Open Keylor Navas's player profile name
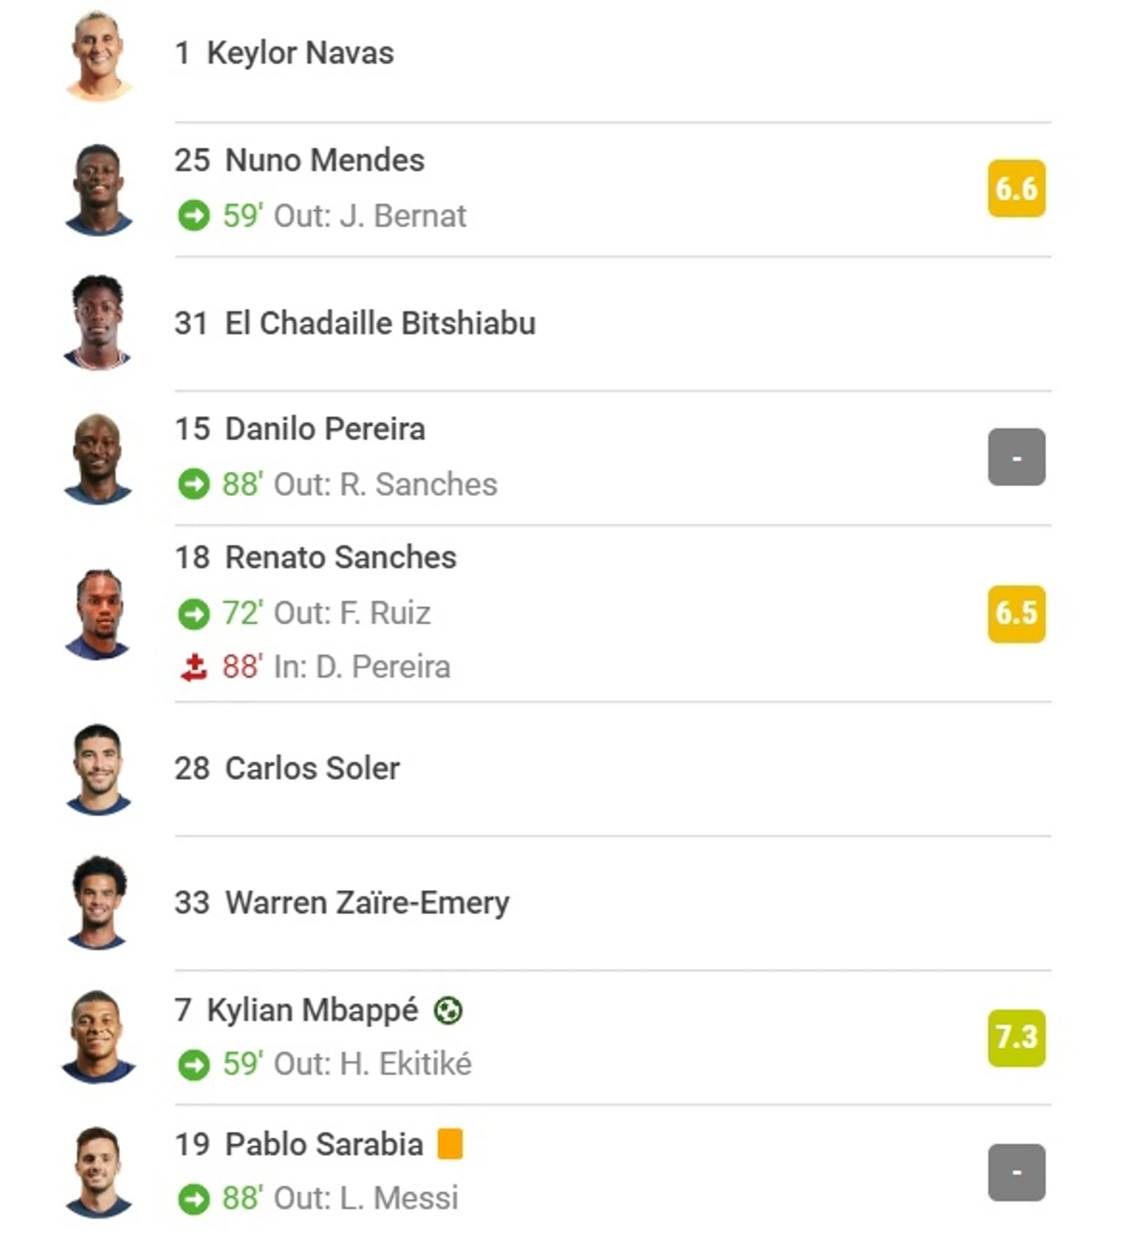 300,53
